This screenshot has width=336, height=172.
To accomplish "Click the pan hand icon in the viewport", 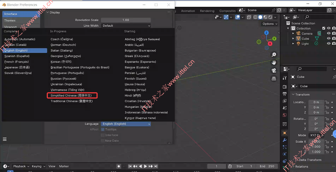I will tap(274, 63).
